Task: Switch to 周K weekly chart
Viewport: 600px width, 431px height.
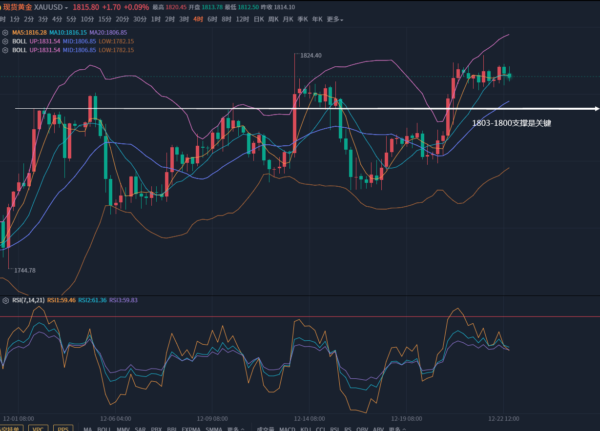Action: coord(273,20)
